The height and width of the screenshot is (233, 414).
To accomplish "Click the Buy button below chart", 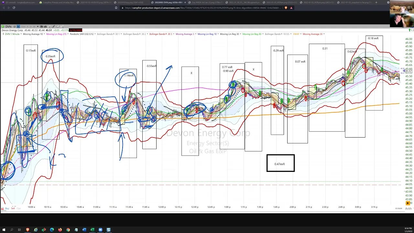I will [7, 208].
